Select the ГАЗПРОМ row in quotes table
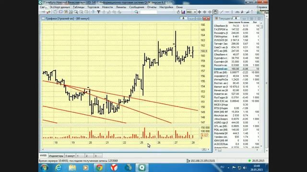Viewport: 307px width, 172px height. pyautogui.click(x=236, y=29)
